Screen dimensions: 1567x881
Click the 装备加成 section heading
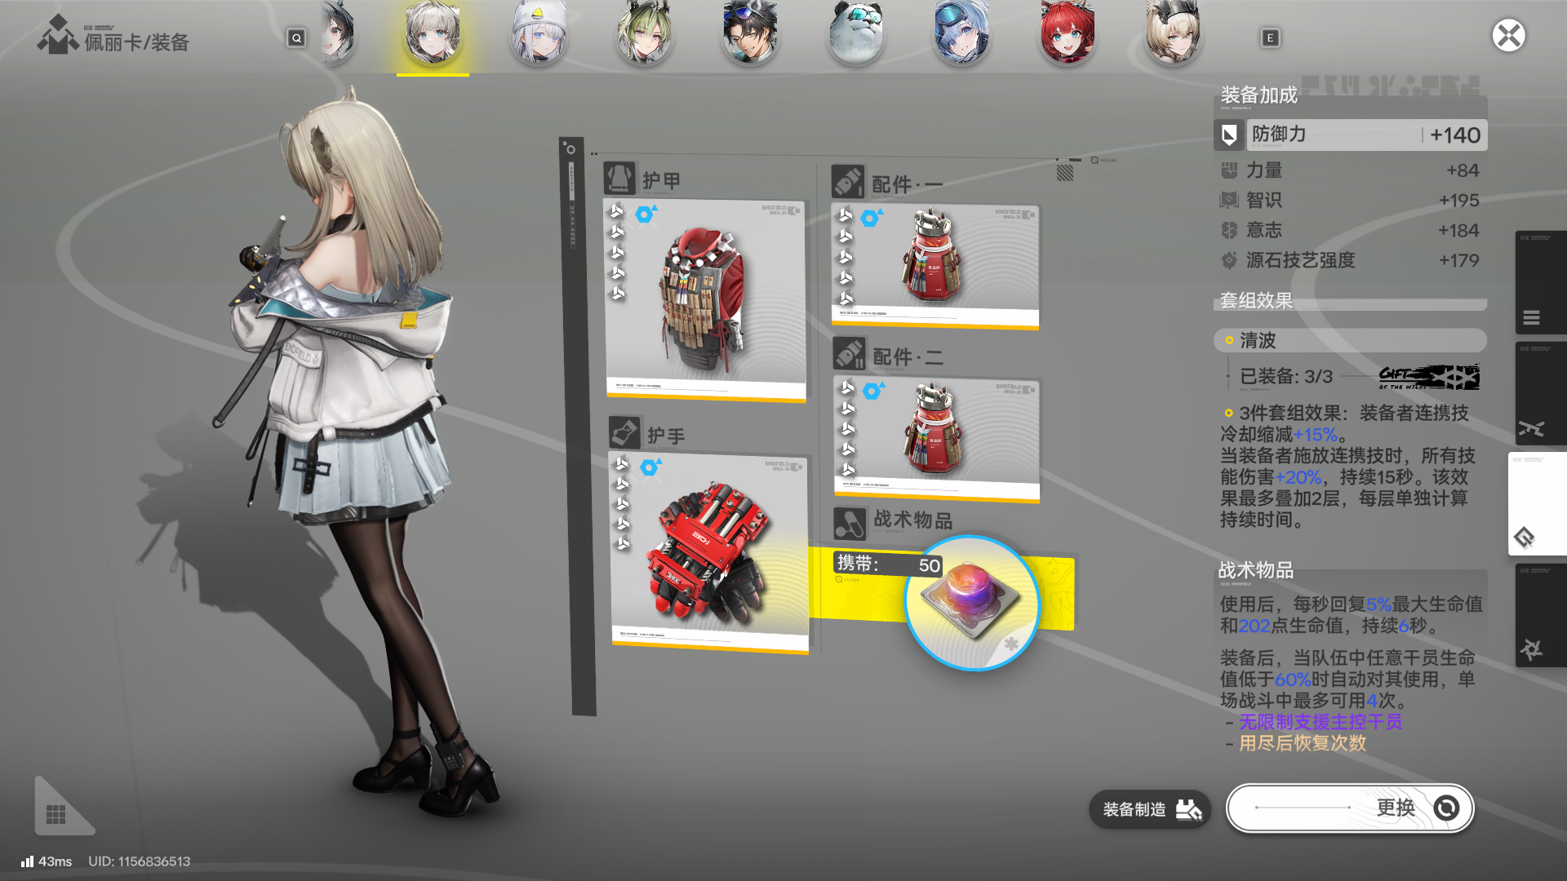(1258, 95)
